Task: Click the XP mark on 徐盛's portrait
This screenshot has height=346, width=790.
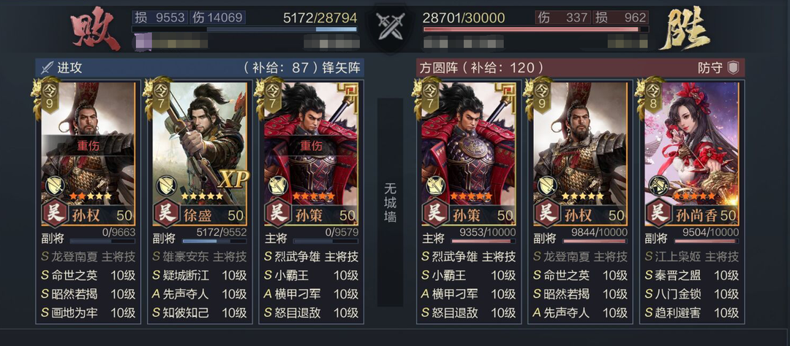Action: 233,179
